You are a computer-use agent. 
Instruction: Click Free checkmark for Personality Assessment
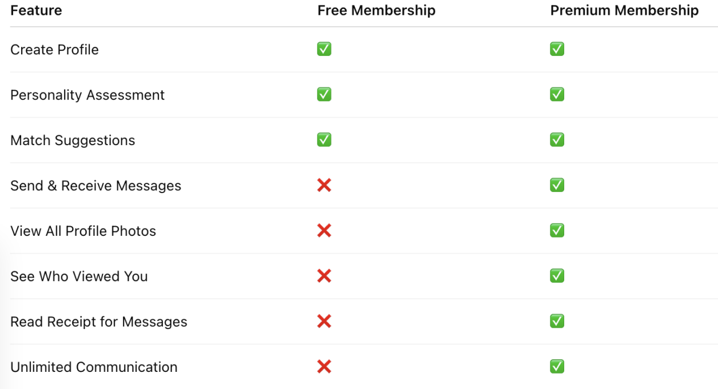324,94
